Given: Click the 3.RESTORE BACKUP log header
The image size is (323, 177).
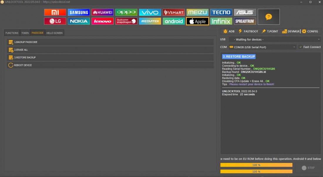Looking at the screenshot, I should click(x=239, y=56).
